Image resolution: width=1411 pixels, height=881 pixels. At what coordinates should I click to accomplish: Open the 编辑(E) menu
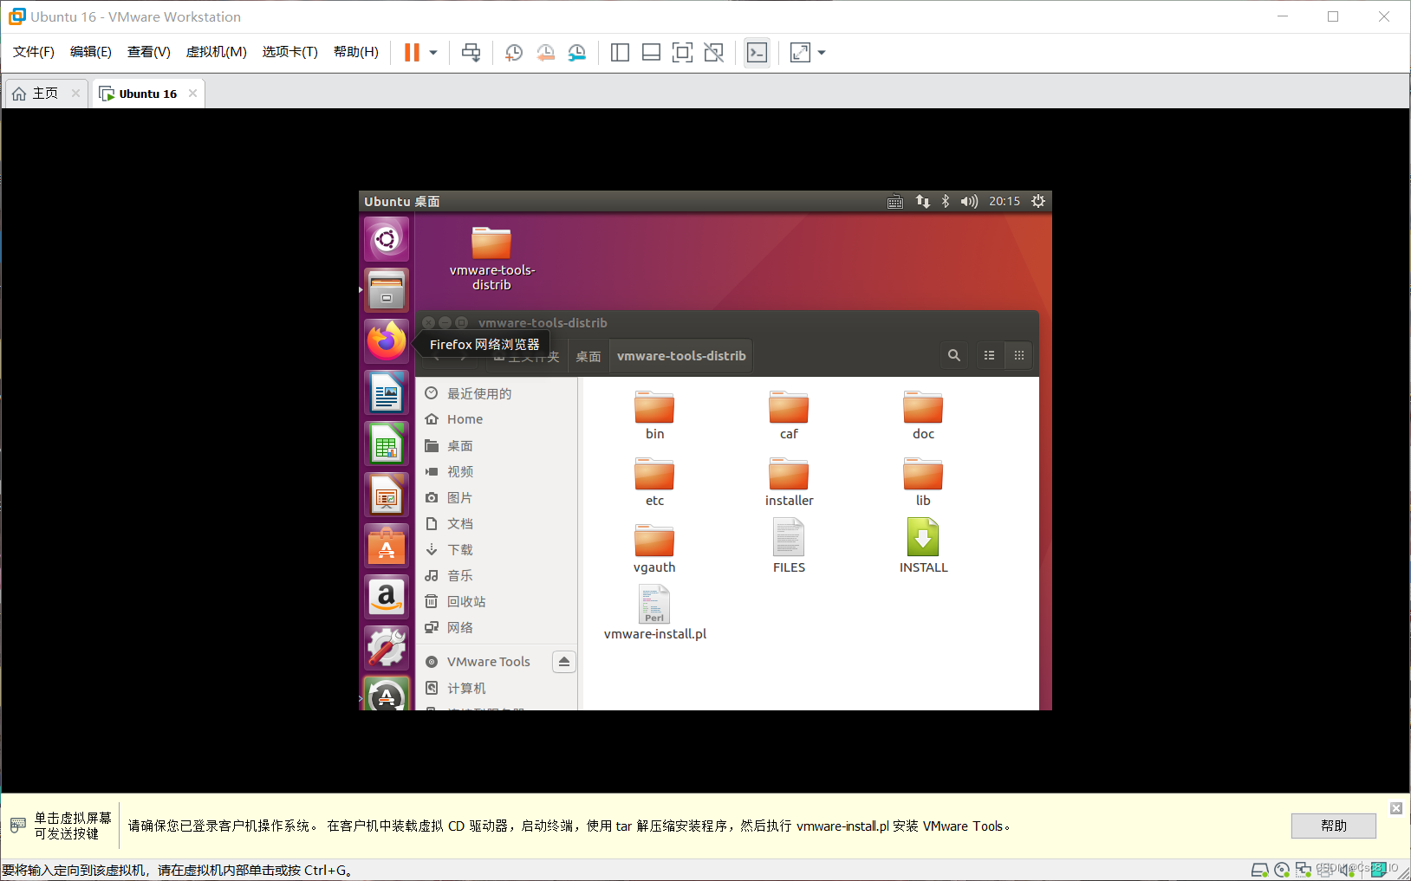pyautogui.click(x=91, y=52)
